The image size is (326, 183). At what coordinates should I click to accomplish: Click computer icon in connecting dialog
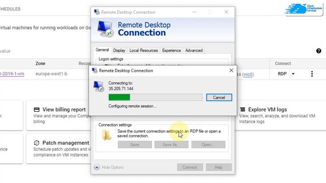[x=98, y=86]
